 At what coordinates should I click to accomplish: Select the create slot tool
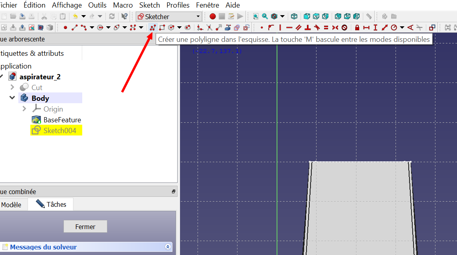point(188,27)
